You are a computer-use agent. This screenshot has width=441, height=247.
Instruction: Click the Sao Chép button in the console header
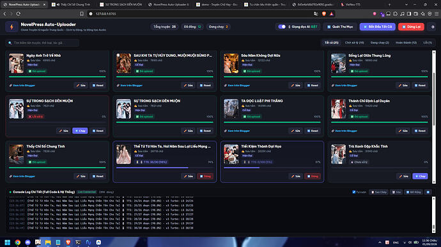(378, 192)
